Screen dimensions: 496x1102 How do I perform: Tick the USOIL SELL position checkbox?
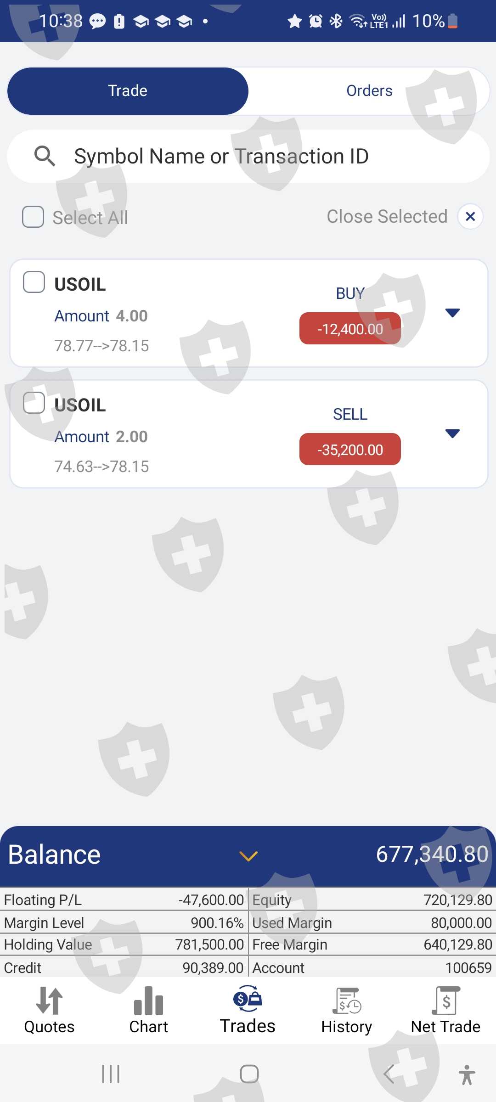(34, 403)
